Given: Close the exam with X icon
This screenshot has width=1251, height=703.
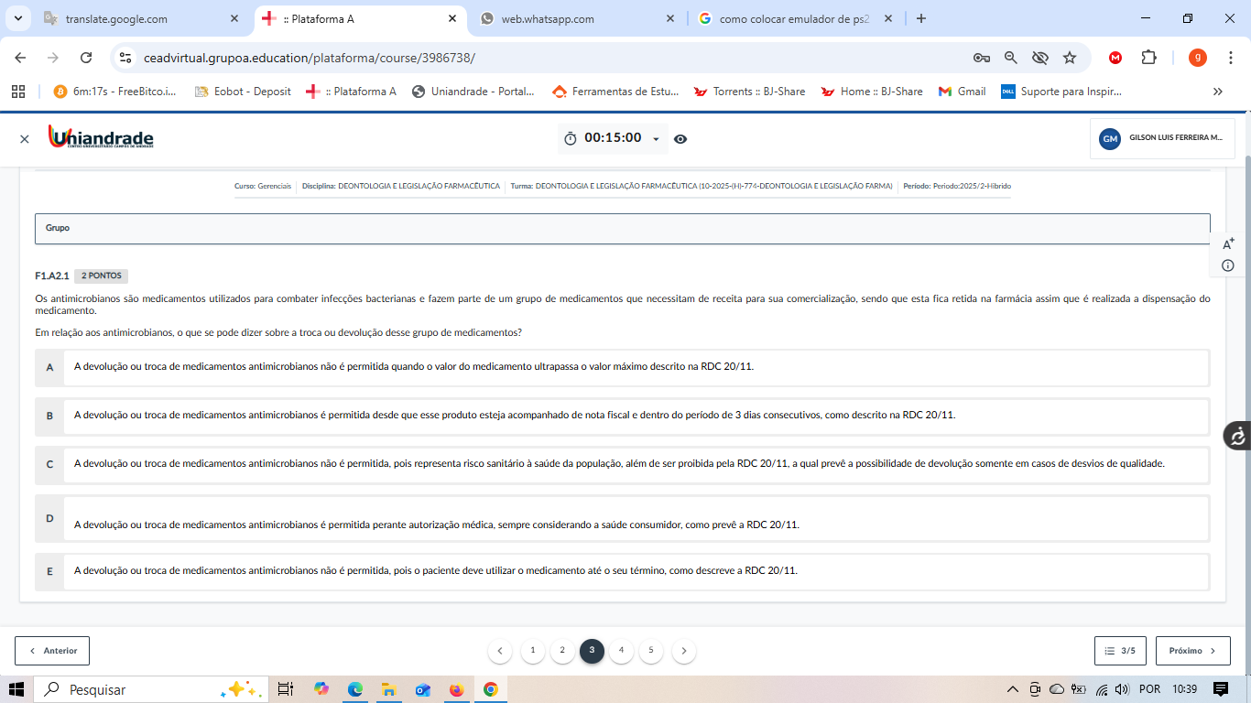Looking at the screenshot, I should tap(25, 139).
